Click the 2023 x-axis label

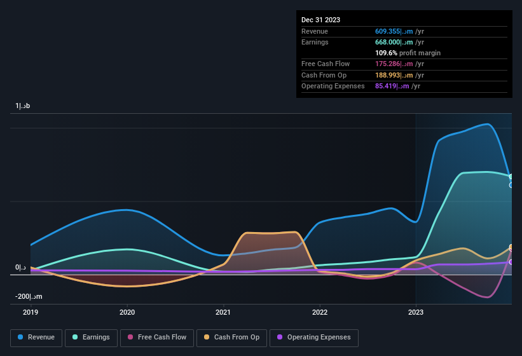coord(416,312)
